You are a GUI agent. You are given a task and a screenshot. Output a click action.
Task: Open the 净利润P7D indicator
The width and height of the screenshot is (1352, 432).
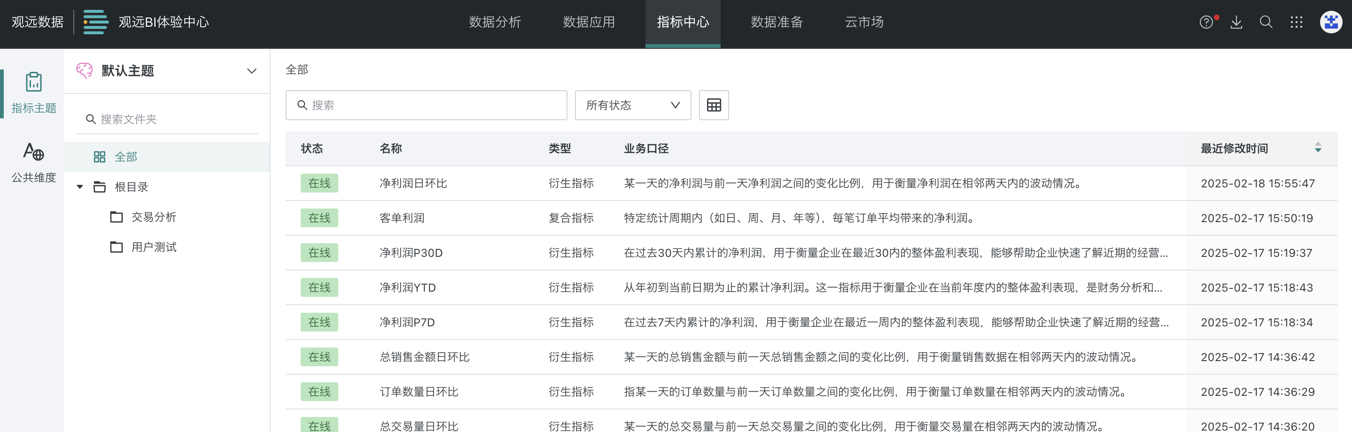click(407, 322)
